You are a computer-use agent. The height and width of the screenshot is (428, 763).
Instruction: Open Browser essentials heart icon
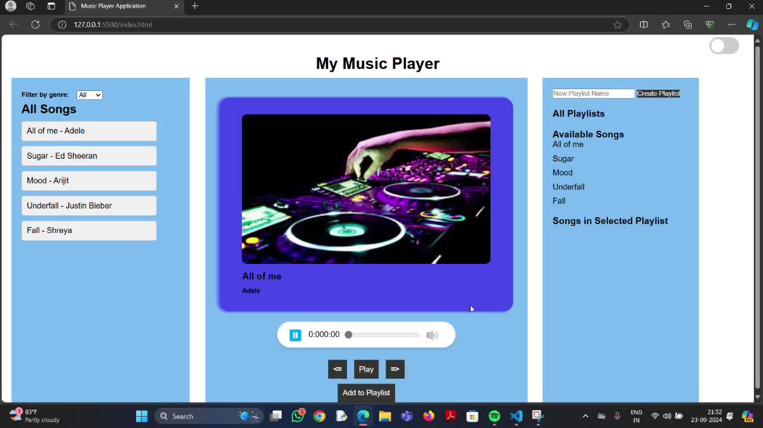point(710,24)
